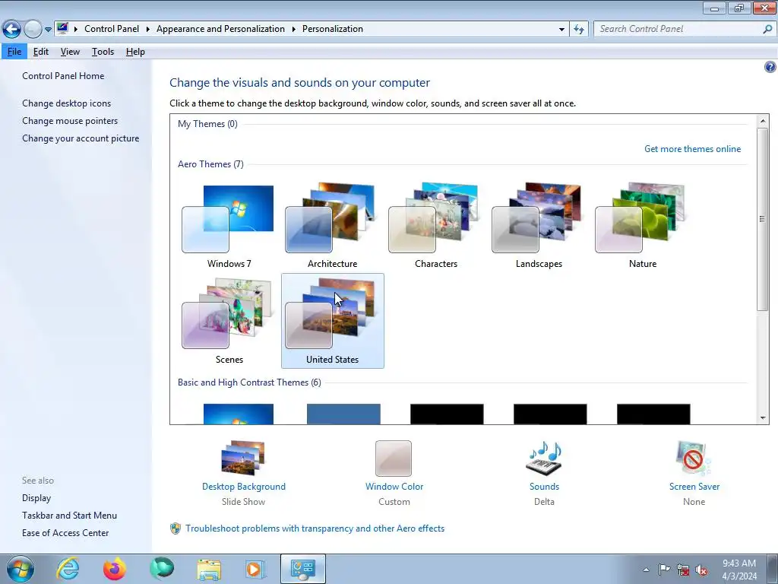
Task: Open the Window Color swatch
Action: (x=394, y=459)
